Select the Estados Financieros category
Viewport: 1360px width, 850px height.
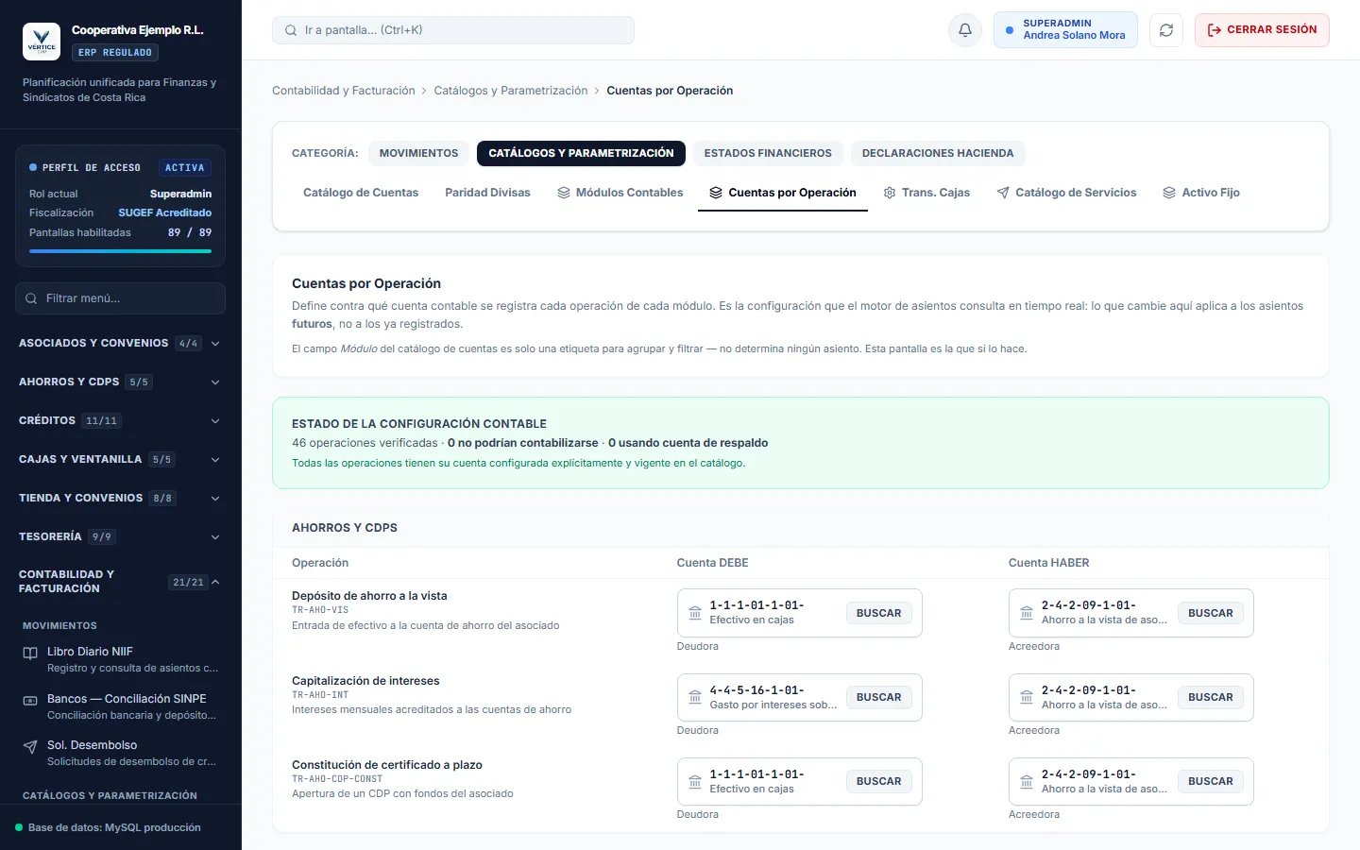pyautogui.click(x=768, y=153)
